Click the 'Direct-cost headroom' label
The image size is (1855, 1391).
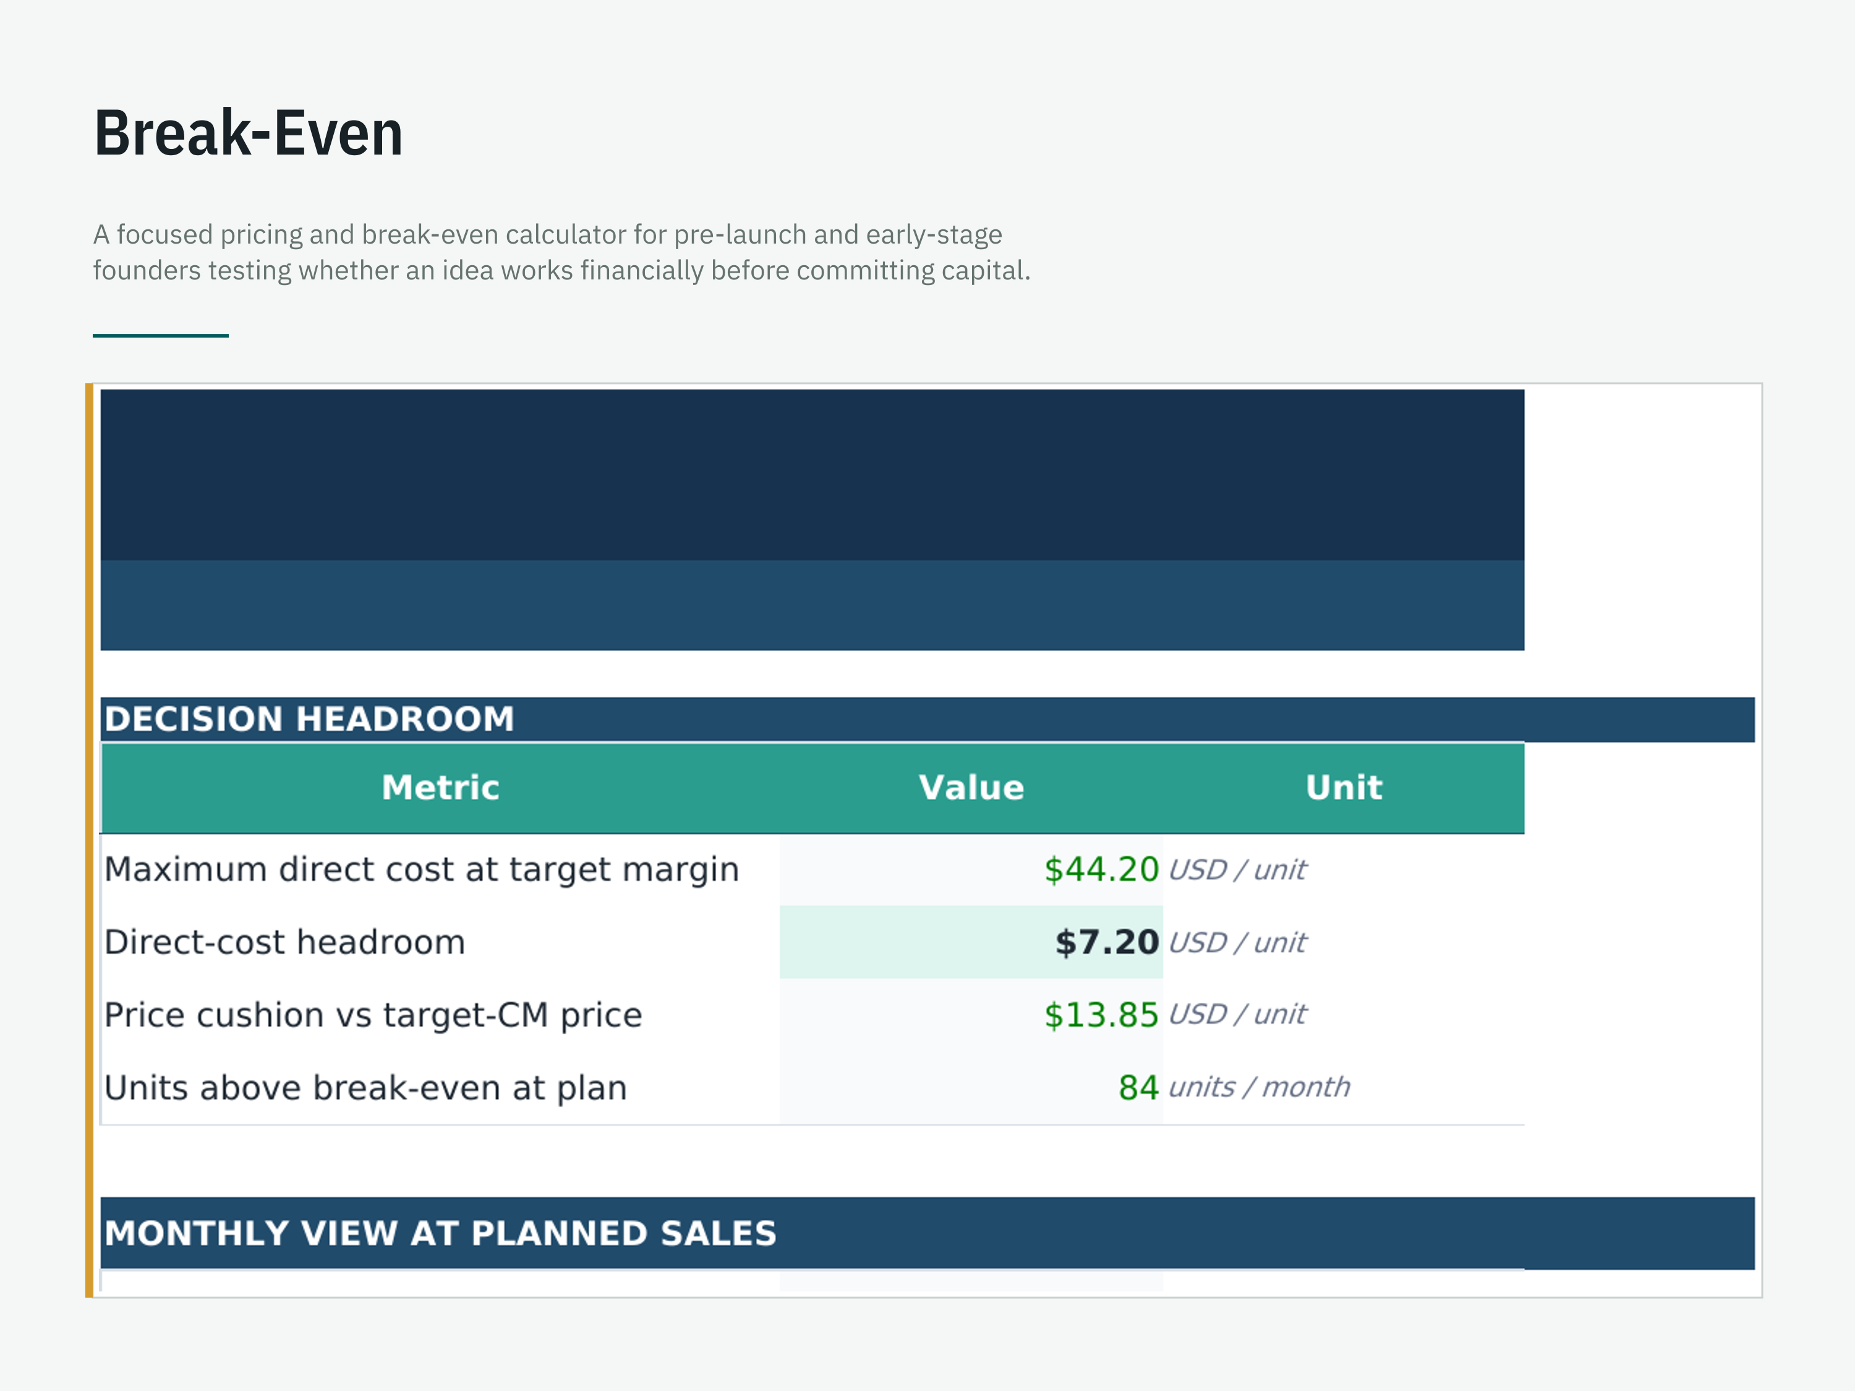coord(284,942)
